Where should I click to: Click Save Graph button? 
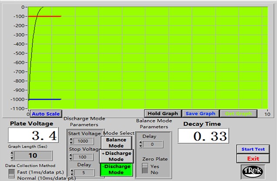pyautogui.click(x=200, y=114)
